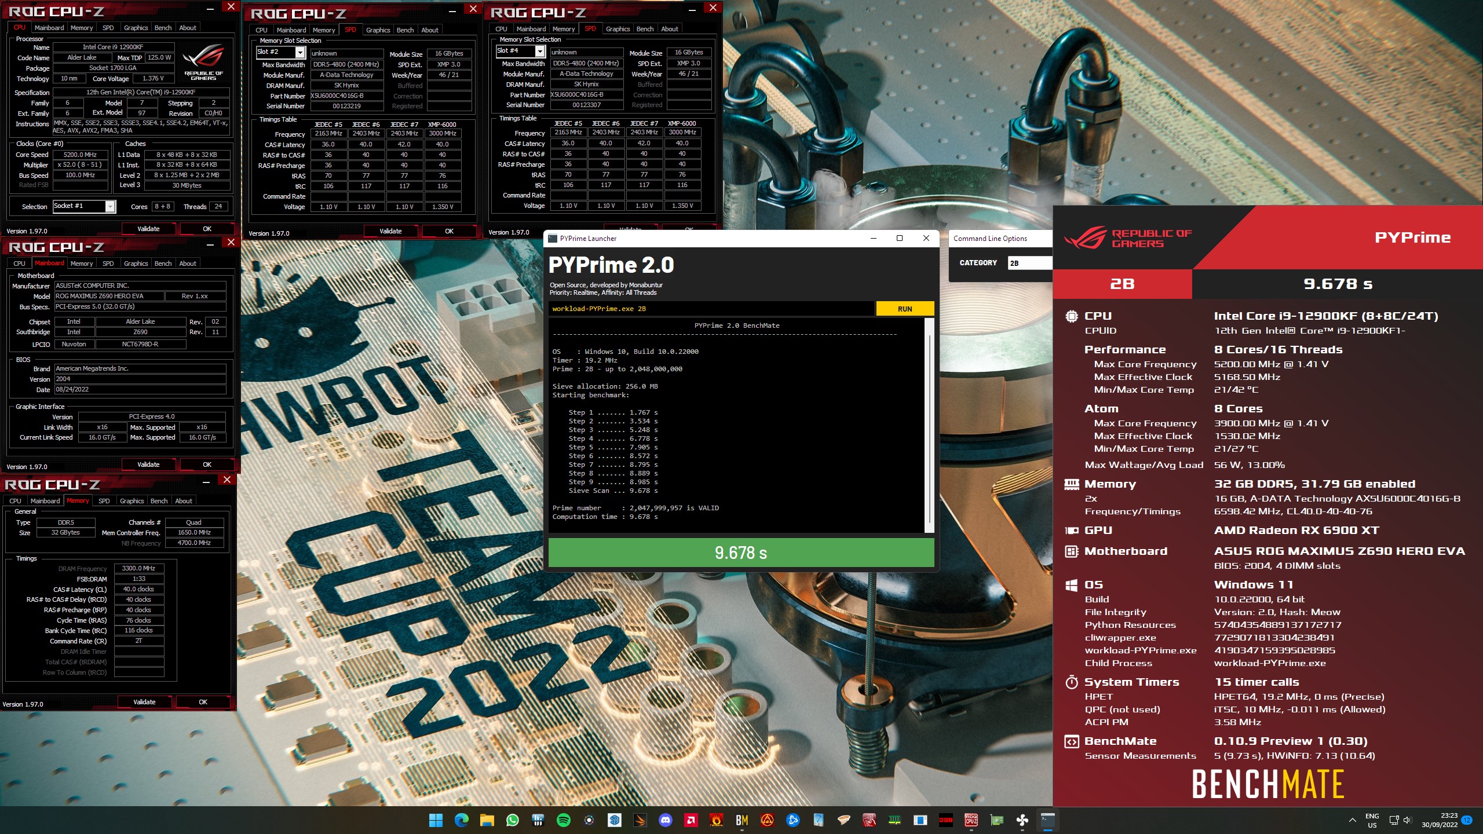
Task: Open the fan control taskbar icon
Action: point(1022,820)
